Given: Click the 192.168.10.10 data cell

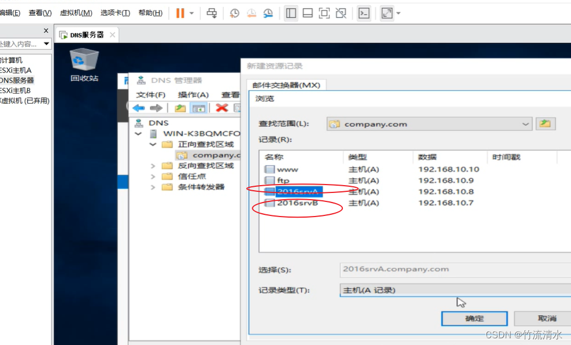Looking at the screenshot, I should pos(448,169).
